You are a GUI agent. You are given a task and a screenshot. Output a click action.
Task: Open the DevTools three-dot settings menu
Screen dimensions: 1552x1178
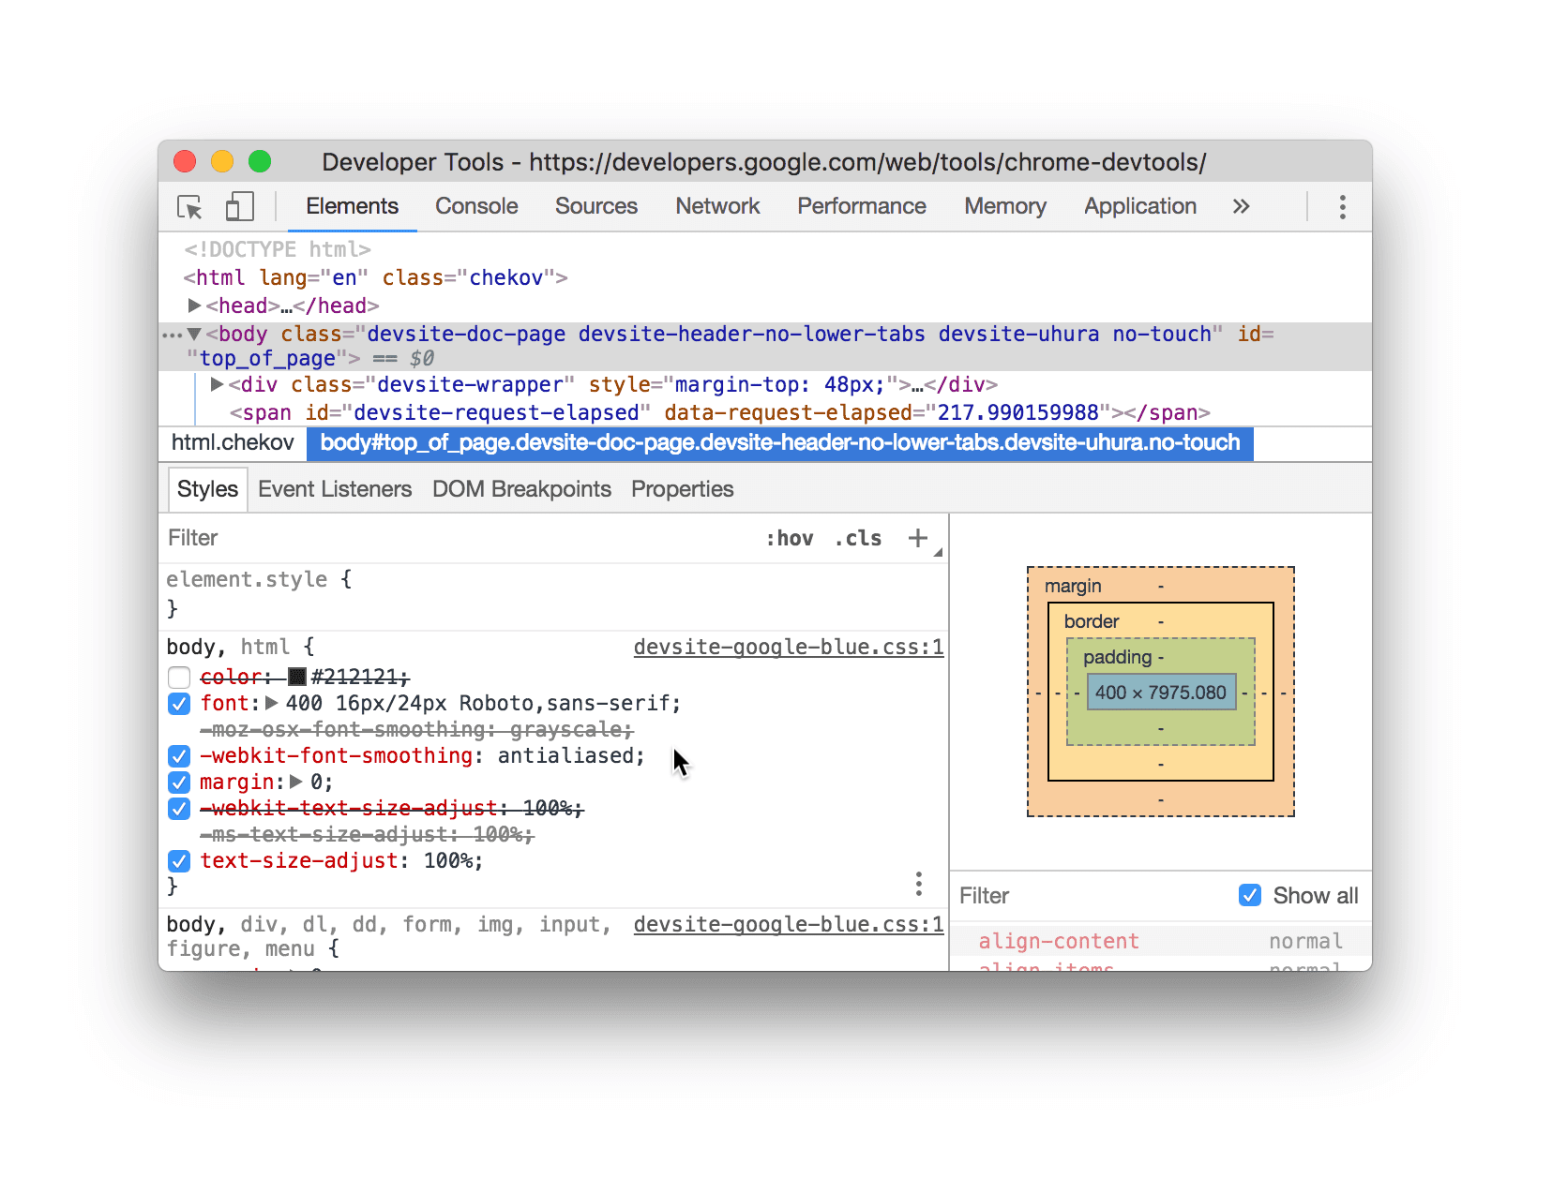pyautogui.click(x=1342, y=207)
